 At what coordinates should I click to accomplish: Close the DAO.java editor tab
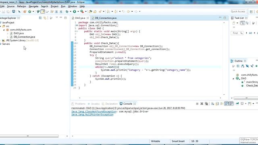click(x=88, y=18)
